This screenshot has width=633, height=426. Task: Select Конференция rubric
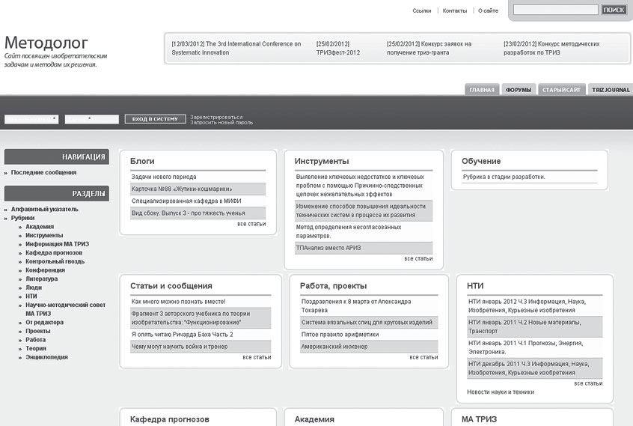45,270
